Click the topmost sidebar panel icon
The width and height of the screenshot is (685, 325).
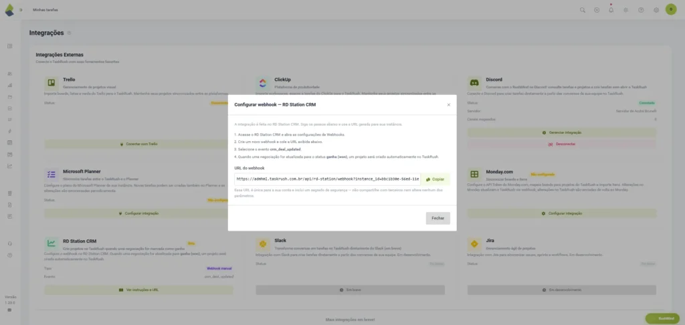(9, 46)
